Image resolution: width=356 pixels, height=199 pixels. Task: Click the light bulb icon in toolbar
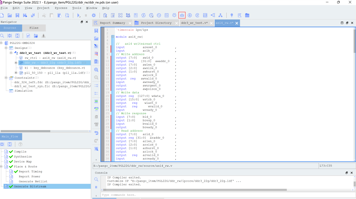coord(232,15)
